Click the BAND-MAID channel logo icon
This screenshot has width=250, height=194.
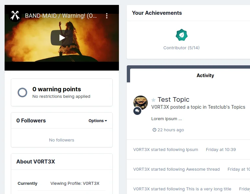click(x=14, y=15)
